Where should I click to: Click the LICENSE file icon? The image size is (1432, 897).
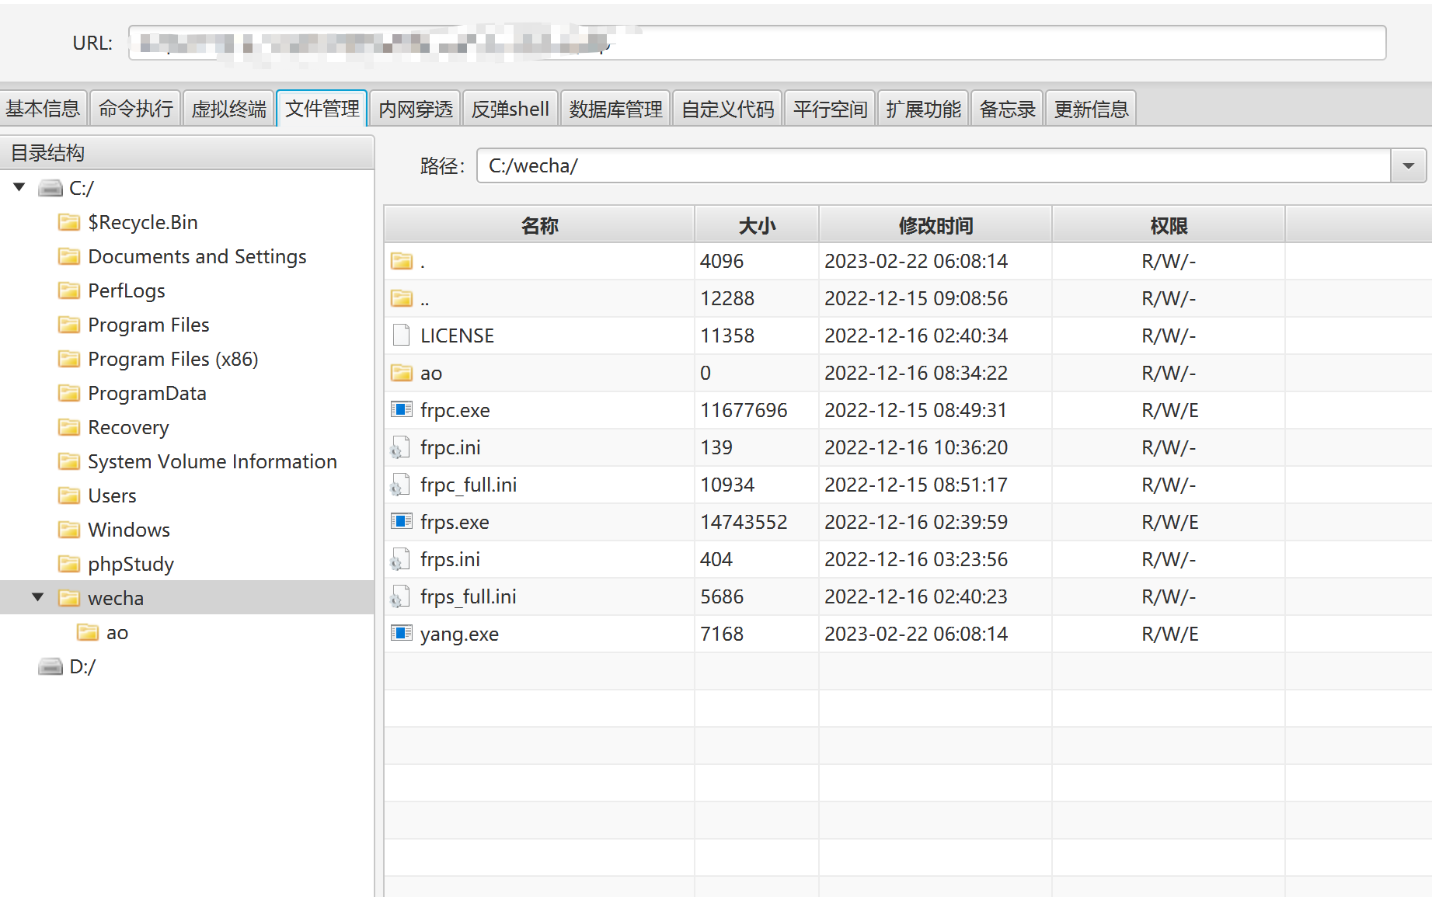[x=401, y=336]
